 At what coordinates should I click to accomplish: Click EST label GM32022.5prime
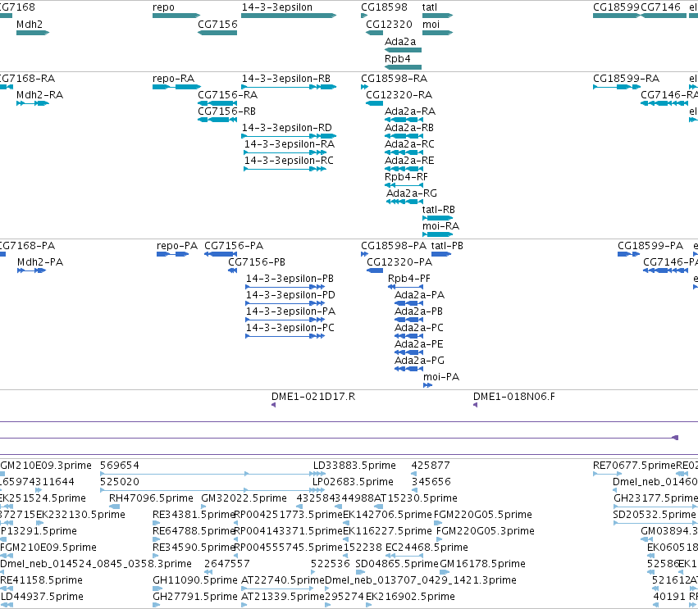pos(244,498)
